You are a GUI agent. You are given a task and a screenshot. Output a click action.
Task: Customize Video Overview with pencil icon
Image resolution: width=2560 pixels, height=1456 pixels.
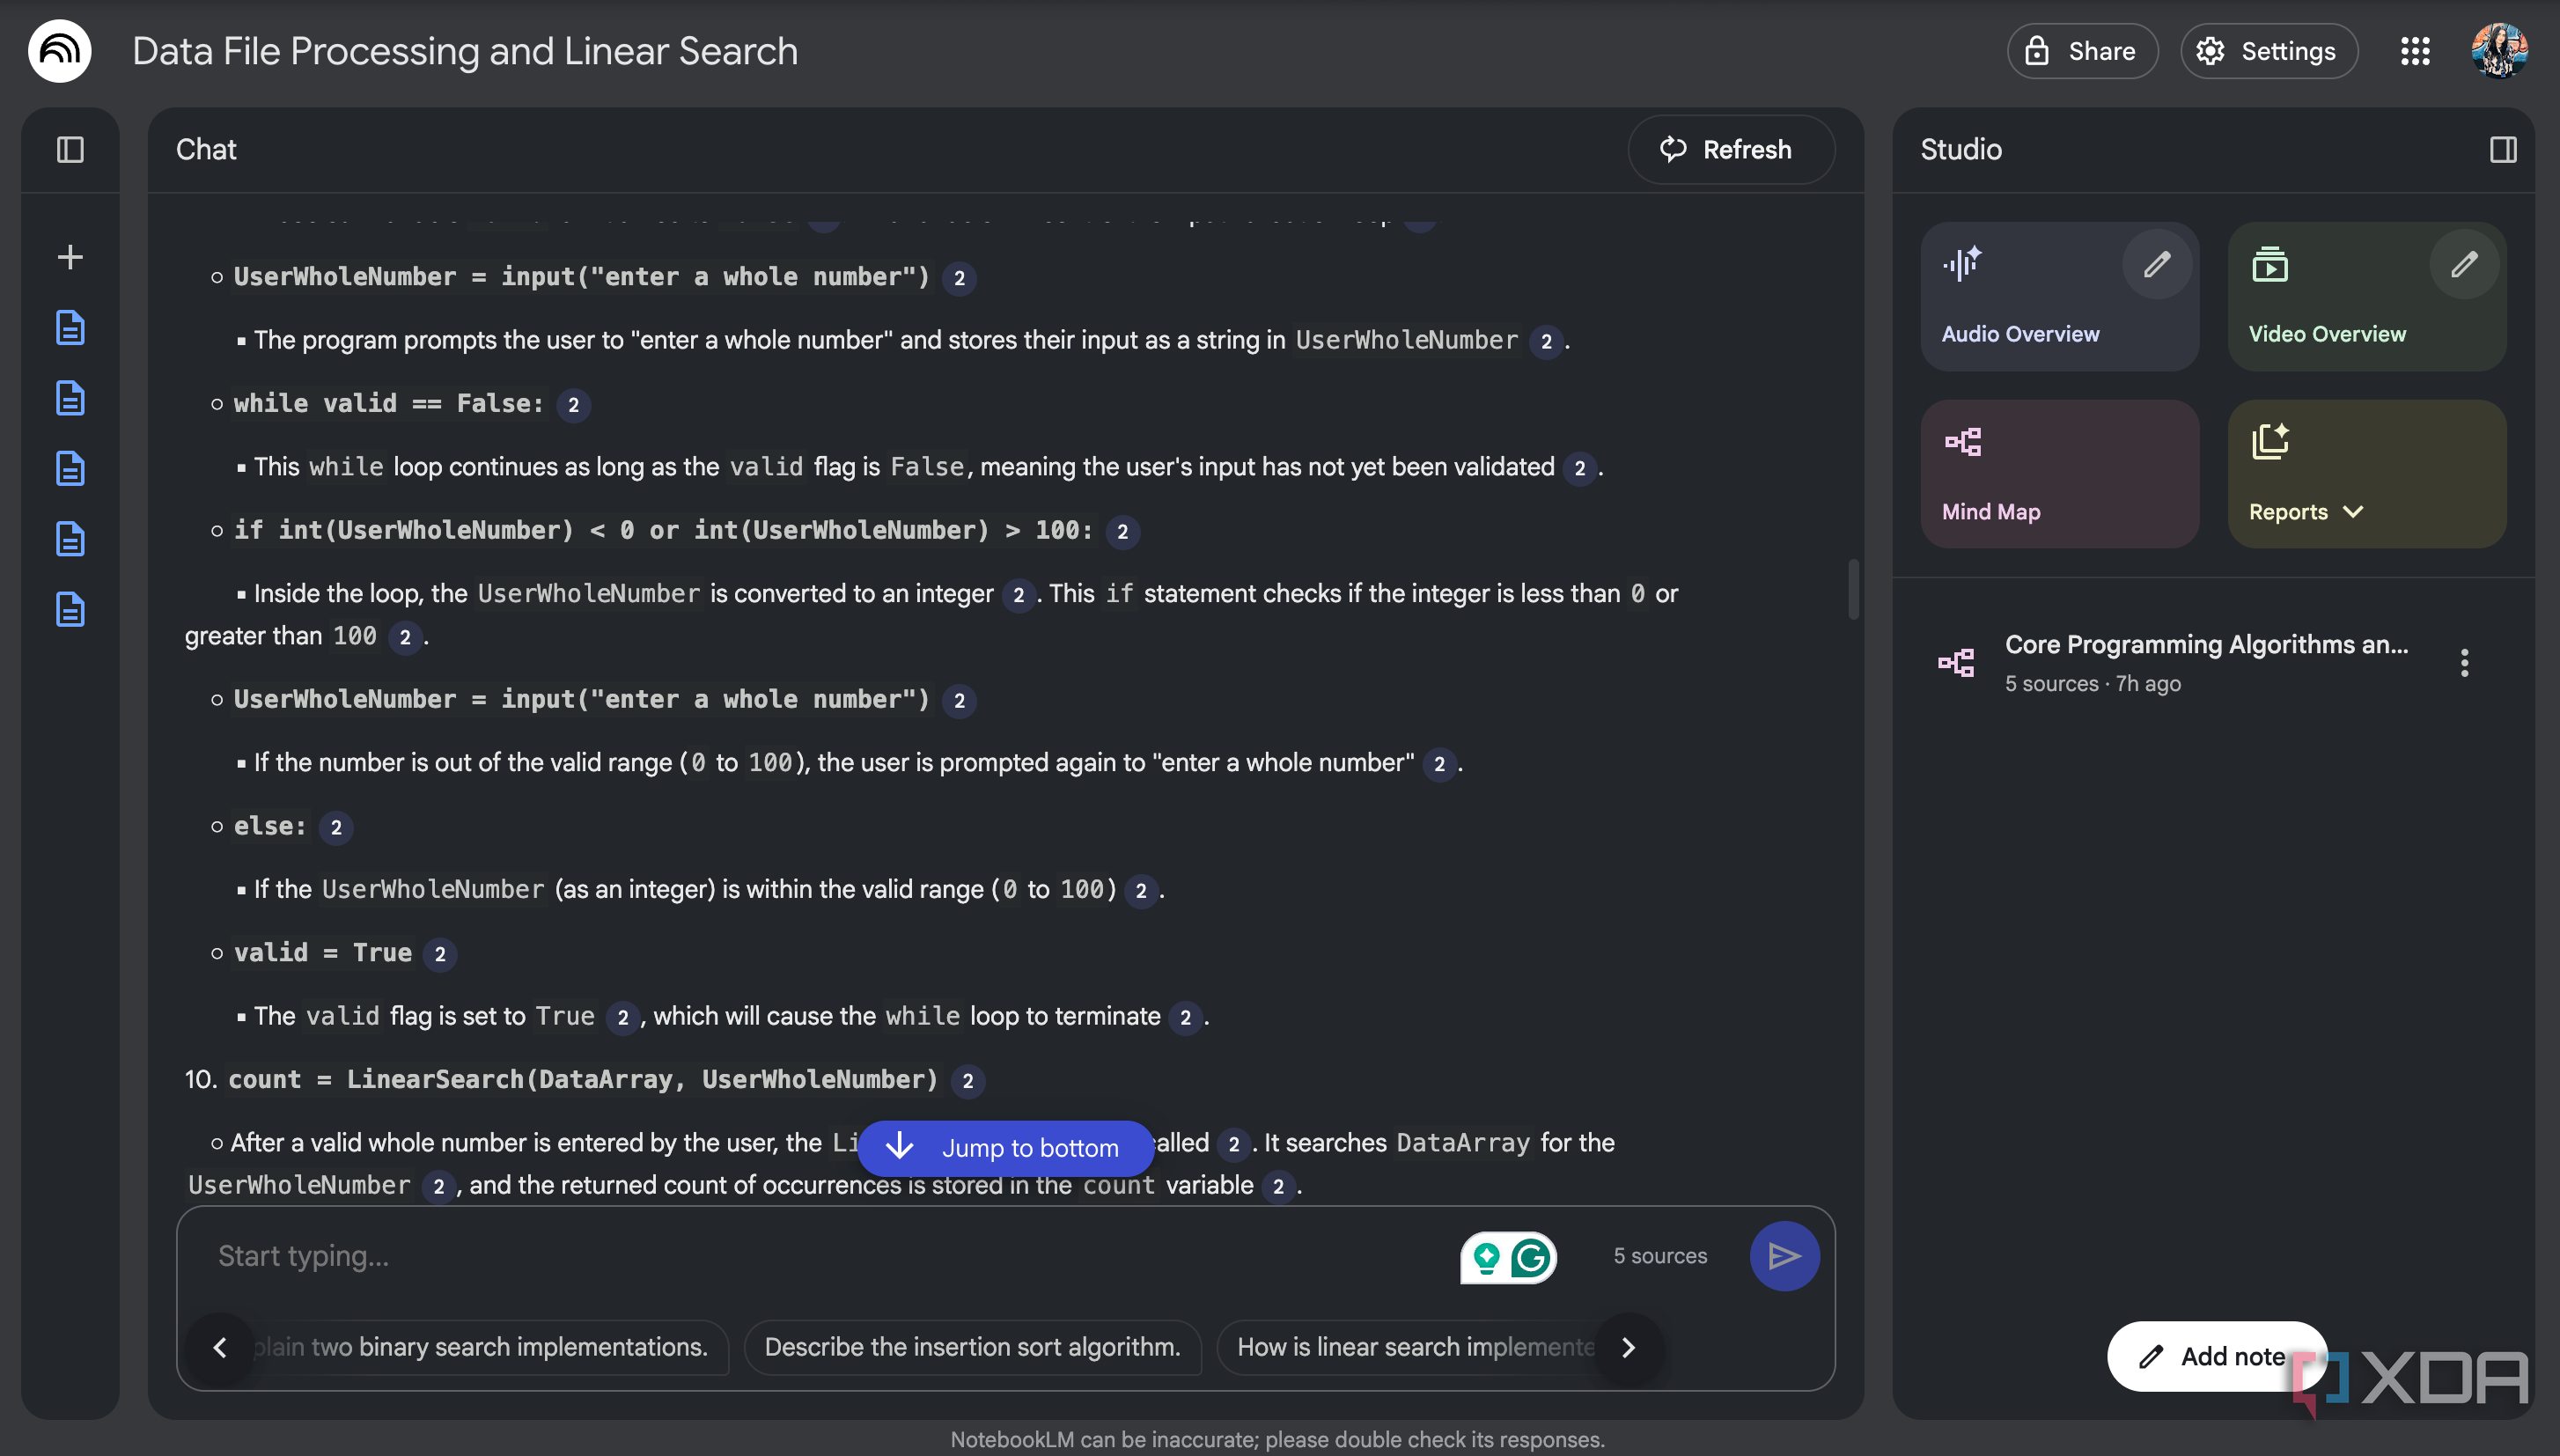(2464, 264)
